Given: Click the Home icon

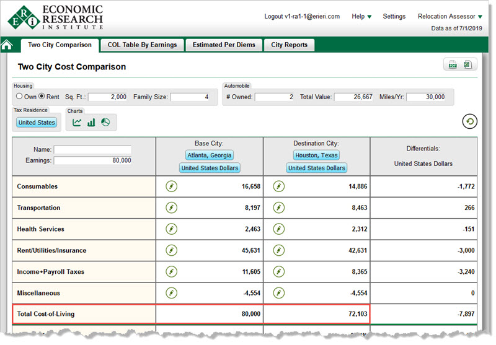Looking at the screenshot, I should coord(7,45).
